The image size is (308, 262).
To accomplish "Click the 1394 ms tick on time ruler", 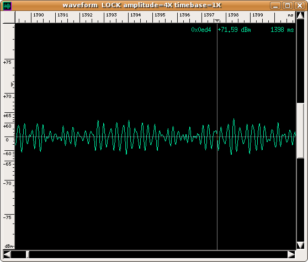I will tap(129, 18).
